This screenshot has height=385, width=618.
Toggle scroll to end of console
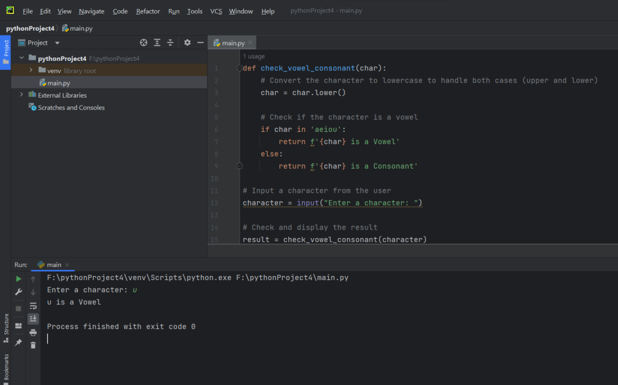tap(33, 319)
